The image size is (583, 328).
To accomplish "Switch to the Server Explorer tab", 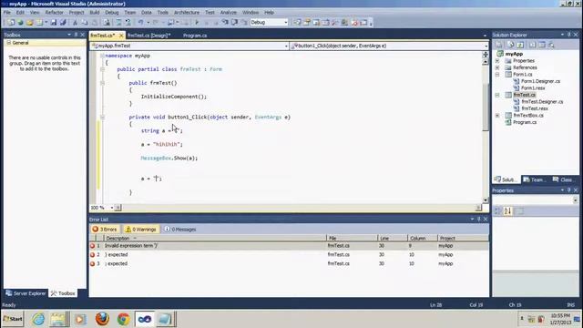I will click(26, 293).
